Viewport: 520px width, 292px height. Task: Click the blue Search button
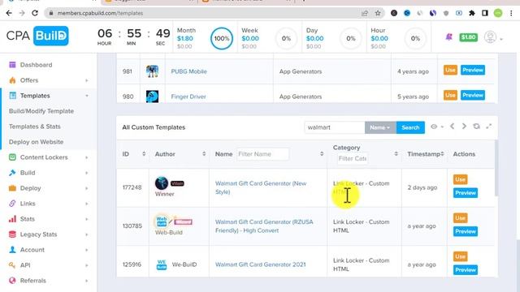pos(410,127)
